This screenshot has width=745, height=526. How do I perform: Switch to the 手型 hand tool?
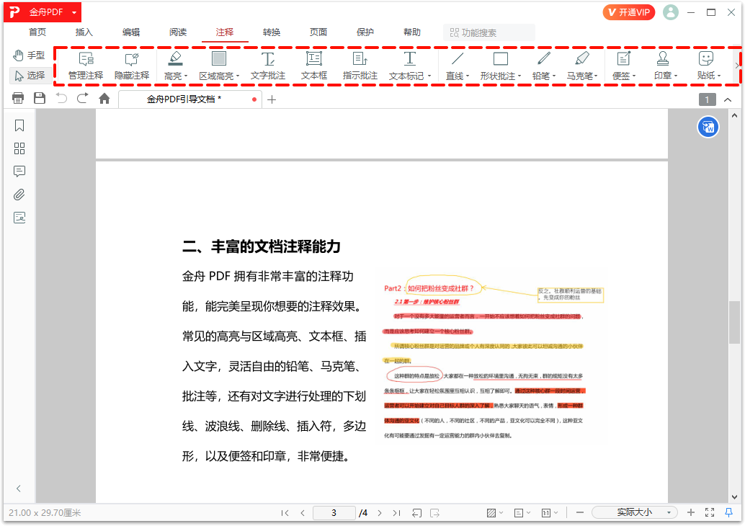coord(29,55)
